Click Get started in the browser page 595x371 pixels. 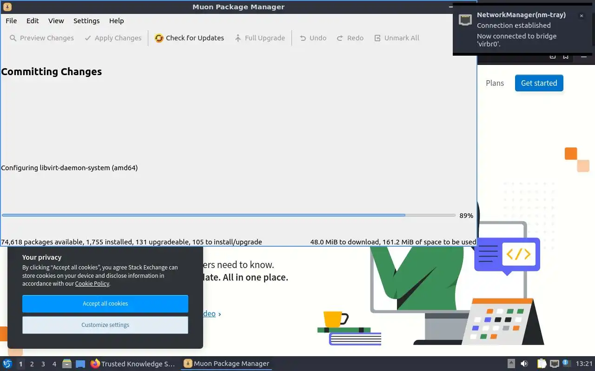pyautogui.click(x=539, y=83)
